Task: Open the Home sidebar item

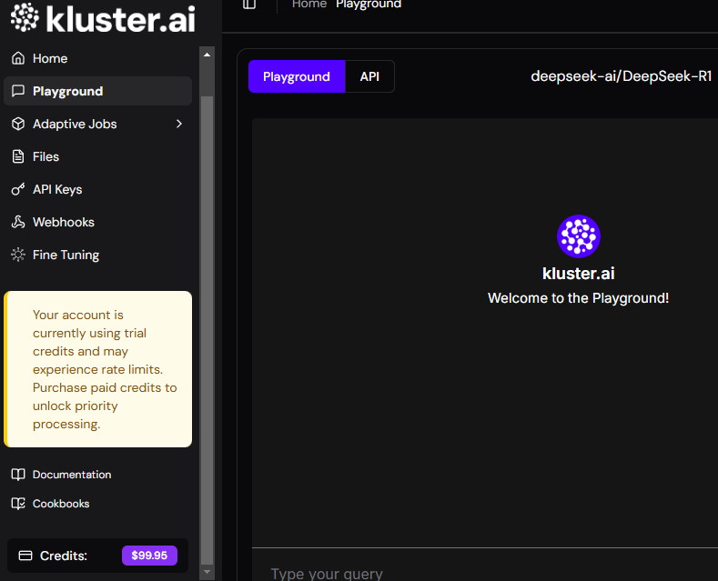Action: tap(97, 58)
